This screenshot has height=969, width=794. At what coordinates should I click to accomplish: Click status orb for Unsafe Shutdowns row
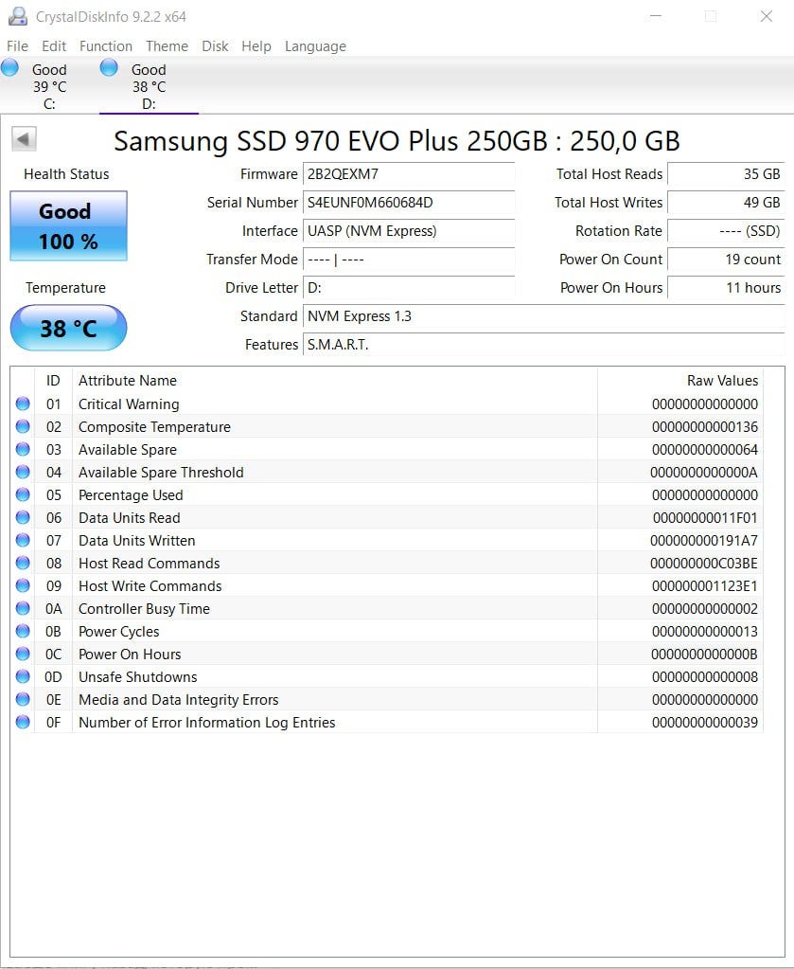tap(23, 676)
